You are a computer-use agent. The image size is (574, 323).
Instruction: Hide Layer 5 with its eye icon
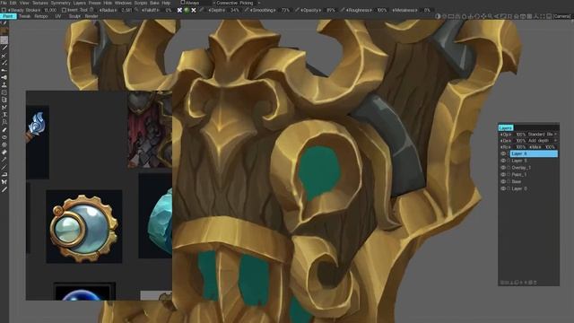pos(503,161)
